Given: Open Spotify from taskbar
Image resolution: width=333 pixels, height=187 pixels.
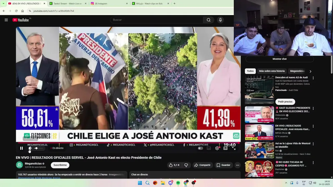Looking at the screenshot, I should tap(178, 183).
